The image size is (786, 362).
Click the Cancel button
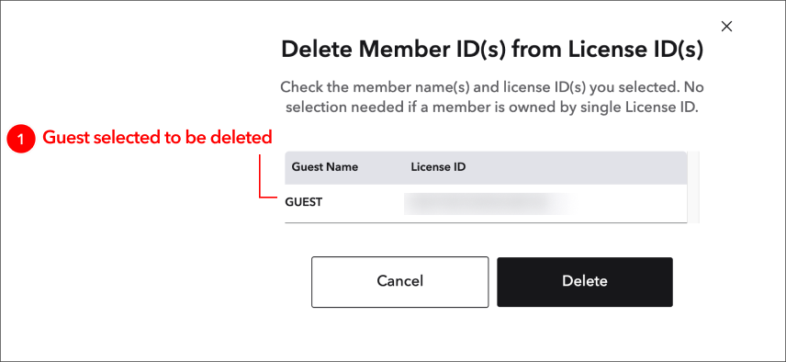(x=399, y=282)
